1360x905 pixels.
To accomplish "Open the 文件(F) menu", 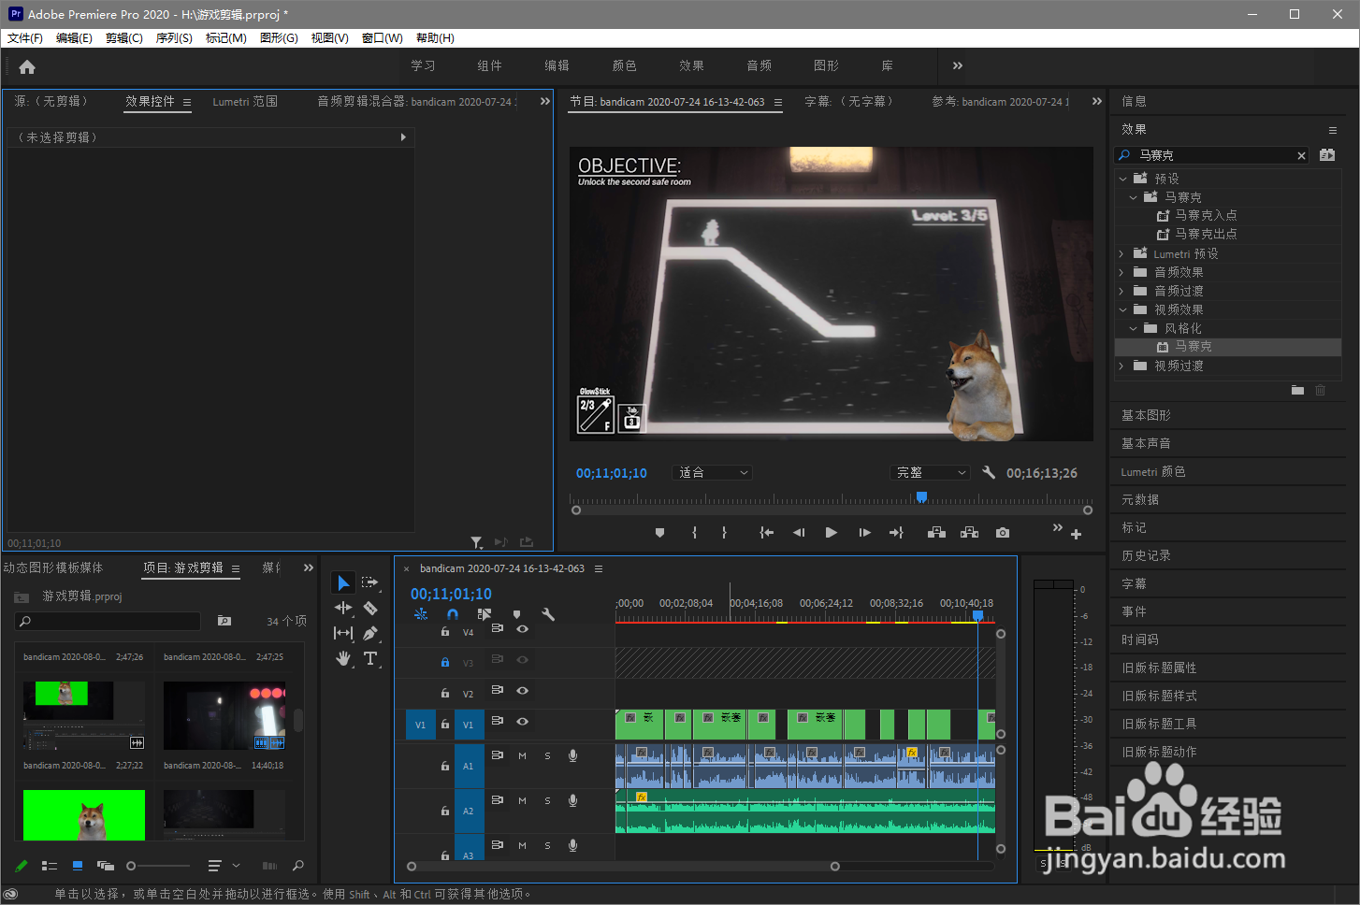I will pos(25,38).
